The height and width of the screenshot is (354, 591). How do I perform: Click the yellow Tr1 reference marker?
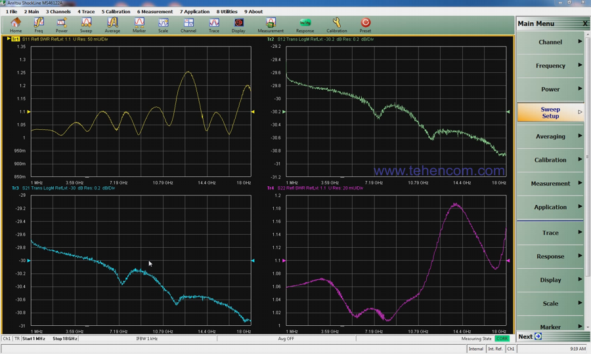click(x=29, y=111)
